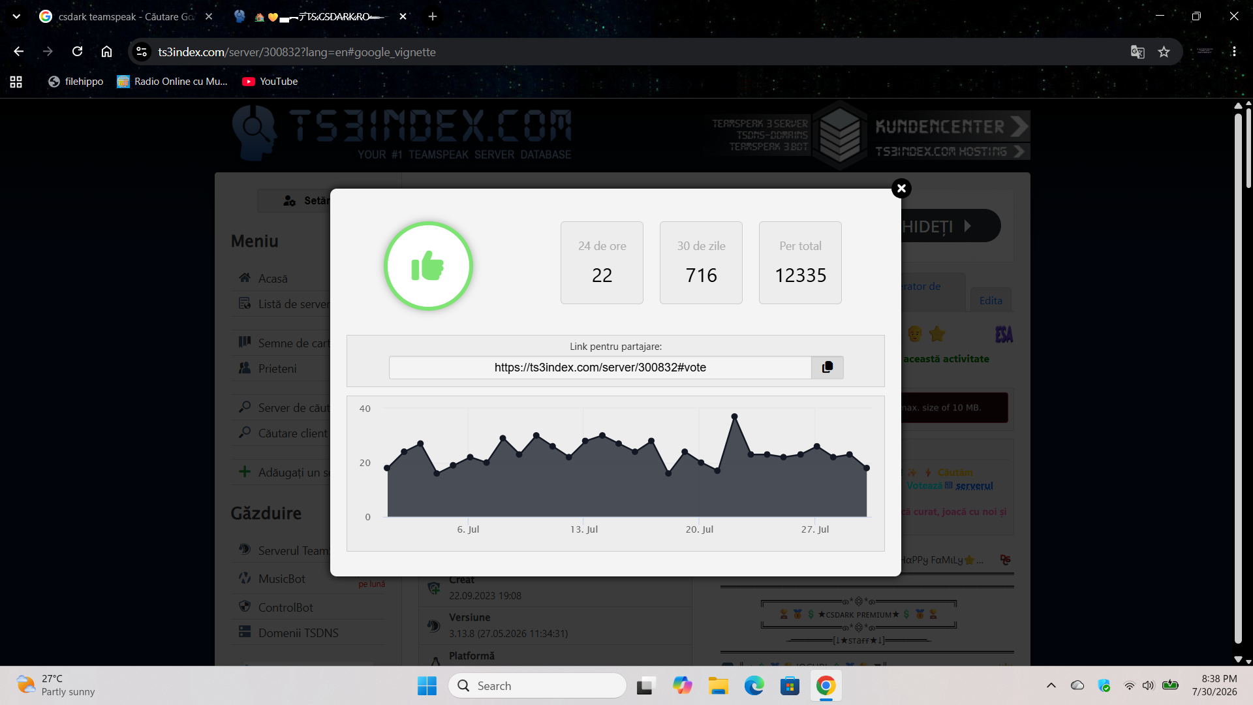The width and height of the screenshot is (1253, 705).
Task: Open the Edita tab
Action: pyautogui.click(x=991, y=300)
